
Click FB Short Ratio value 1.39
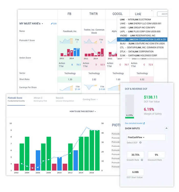70,80
